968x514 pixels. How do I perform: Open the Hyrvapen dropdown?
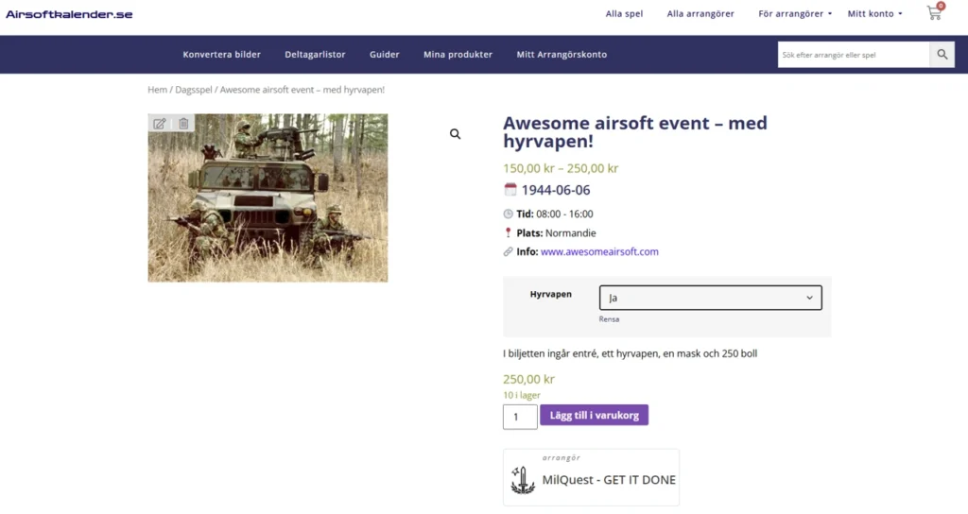710,298
